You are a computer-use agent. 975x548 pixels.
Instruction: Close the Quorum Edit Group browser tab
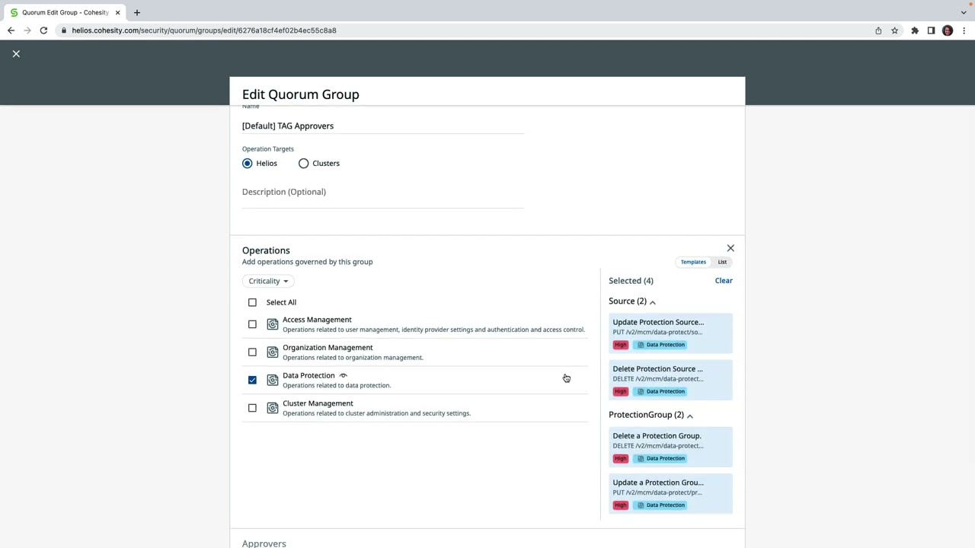(x=117, y=12)
